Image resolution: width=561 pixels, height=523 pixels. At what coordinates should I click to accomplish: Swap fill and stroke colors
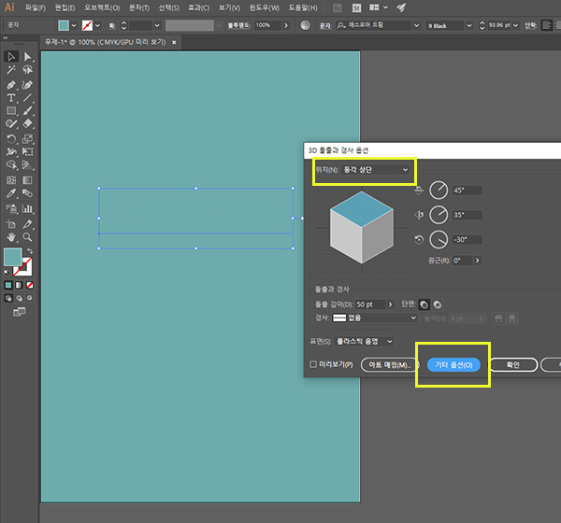(x=30, y=251)
